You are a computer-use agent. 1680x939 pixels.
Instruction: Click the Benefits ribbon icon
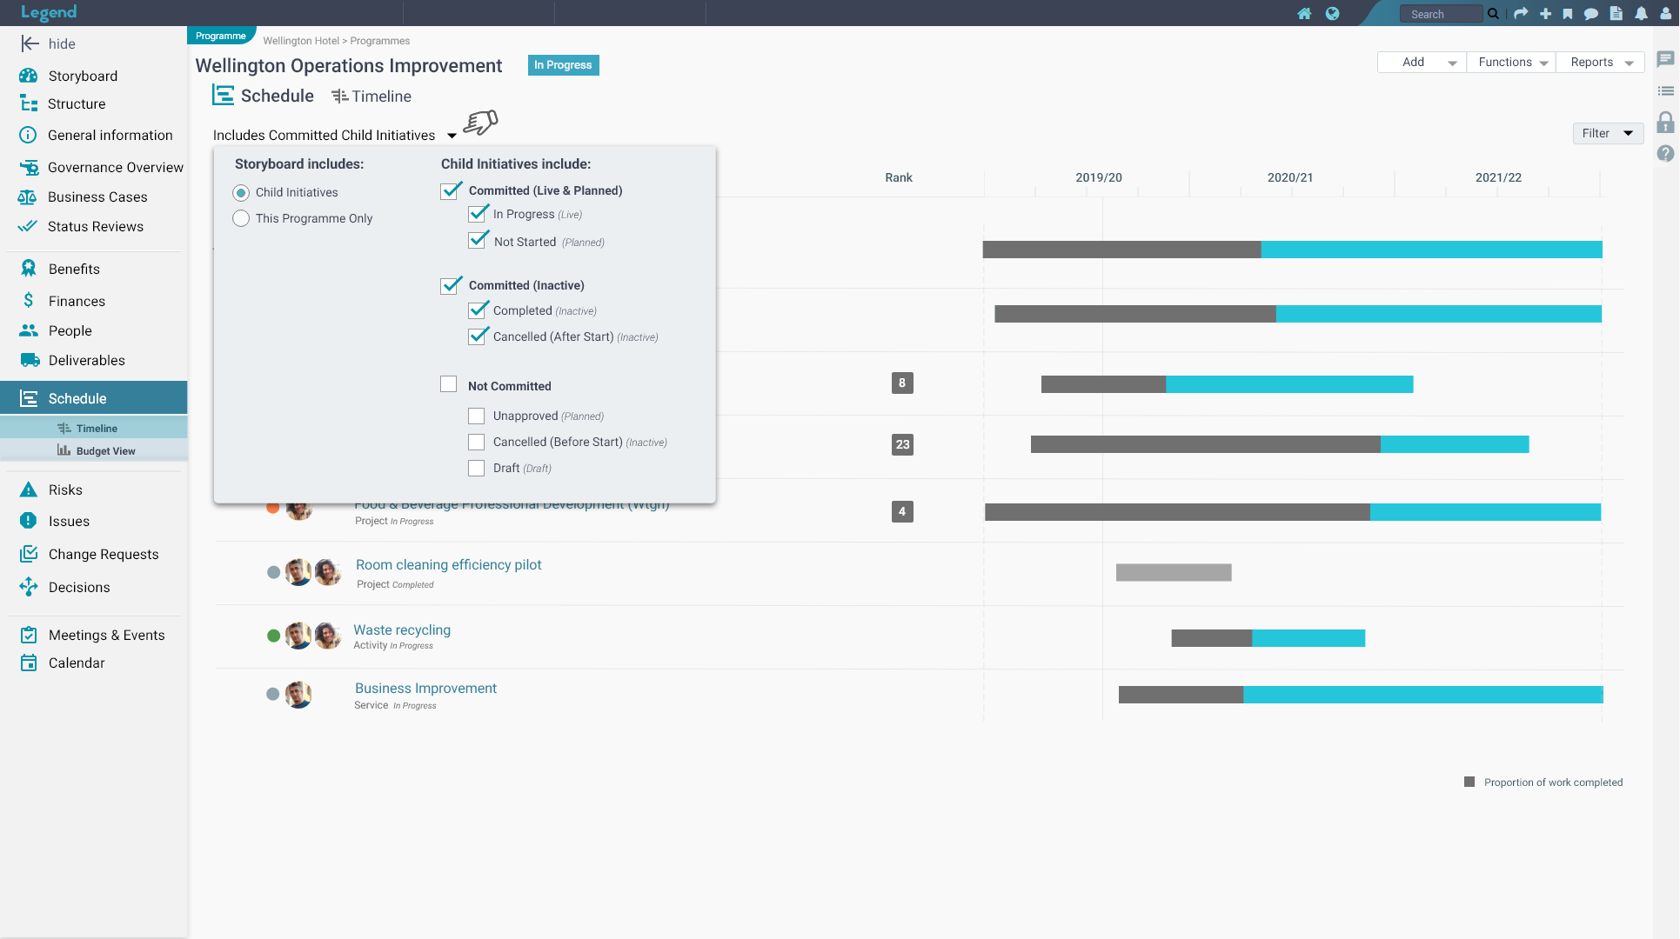click(x=29, y=269)
